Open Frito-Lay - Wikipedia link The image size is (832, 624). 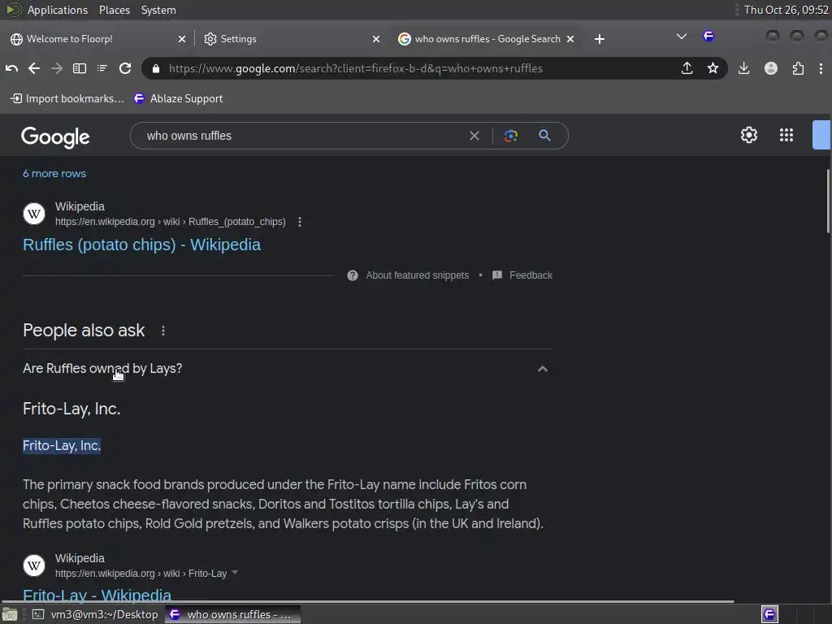(x=97, y=595)
